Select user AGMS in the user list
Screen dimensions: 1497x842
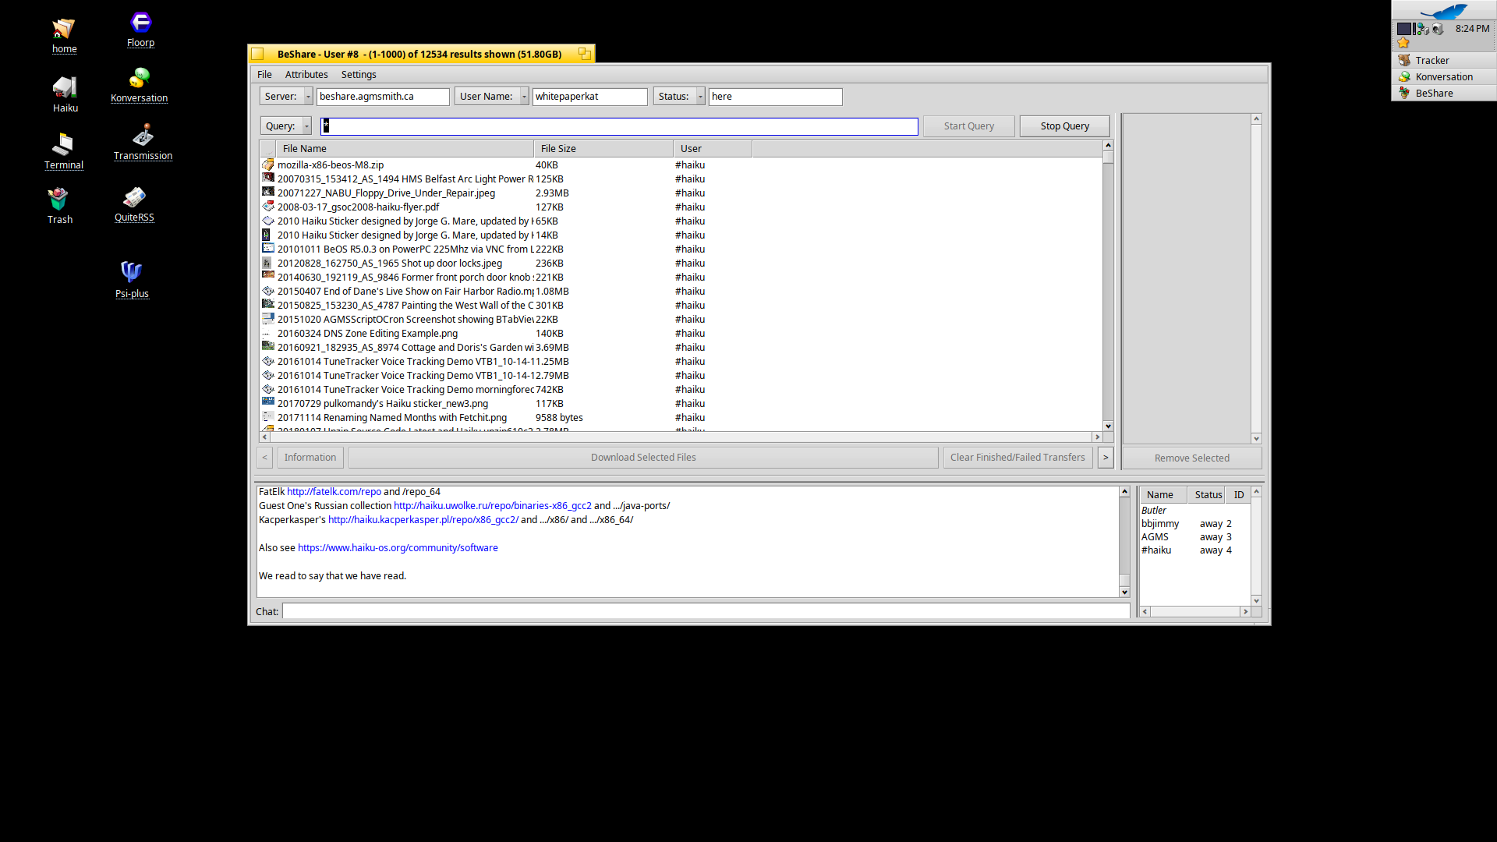[1194, 537]
